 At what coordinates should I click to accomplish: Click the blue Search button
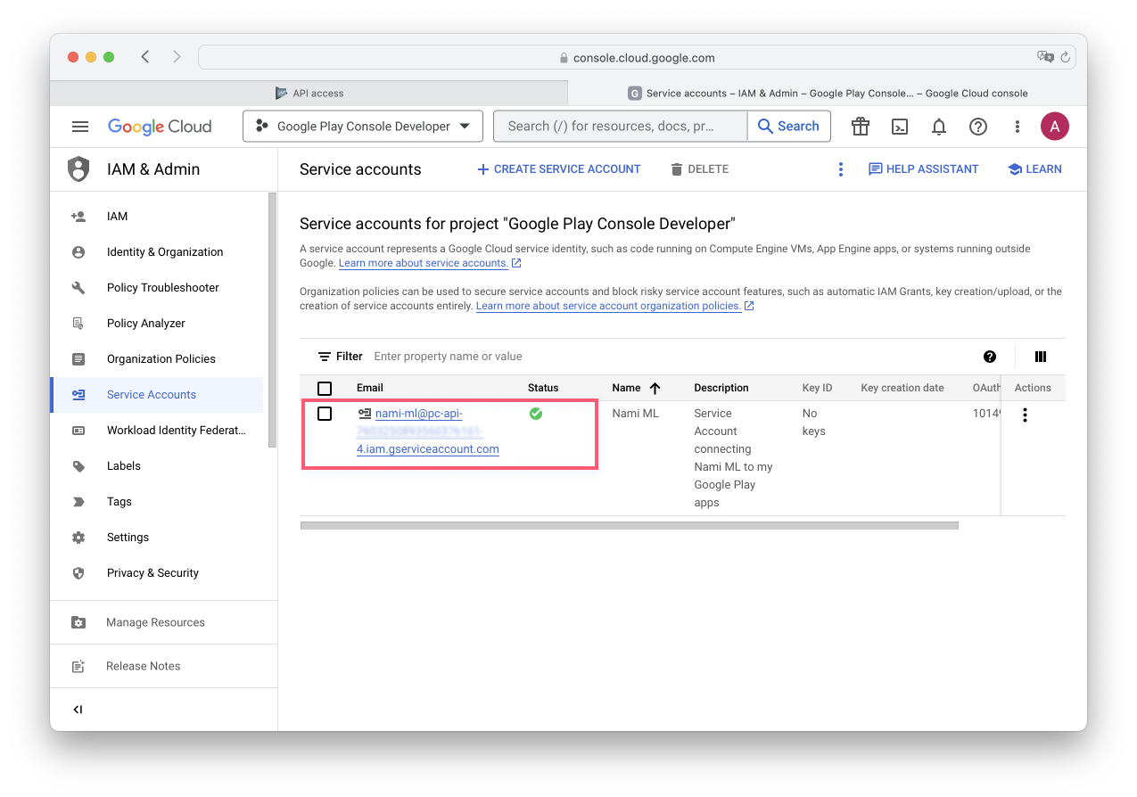[788, 127]
